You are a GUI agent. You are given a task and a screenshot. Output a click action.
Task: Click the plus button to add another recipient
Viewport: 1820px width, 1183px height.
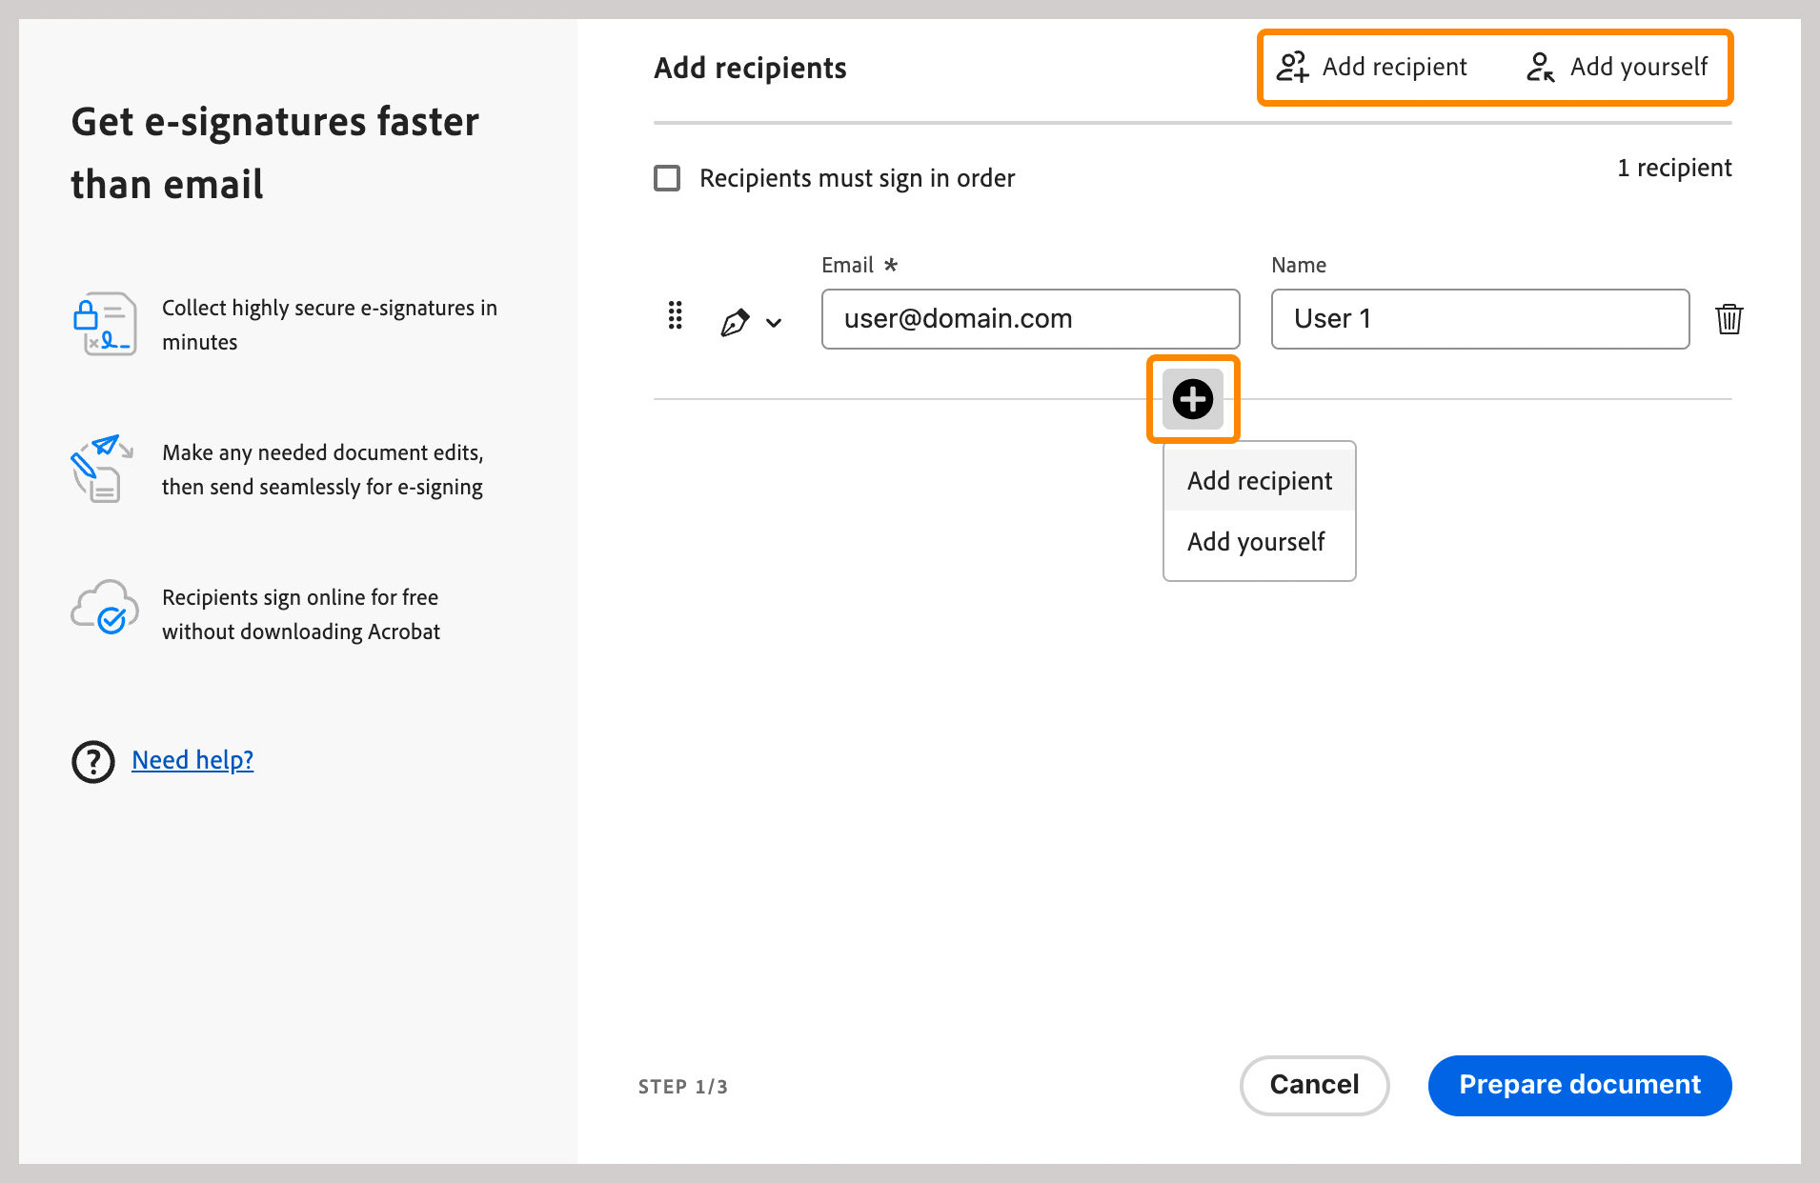pos(1192,399)
